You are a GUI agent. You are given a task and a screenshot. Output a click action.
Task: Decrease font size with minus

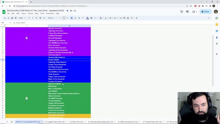[60, 18]
